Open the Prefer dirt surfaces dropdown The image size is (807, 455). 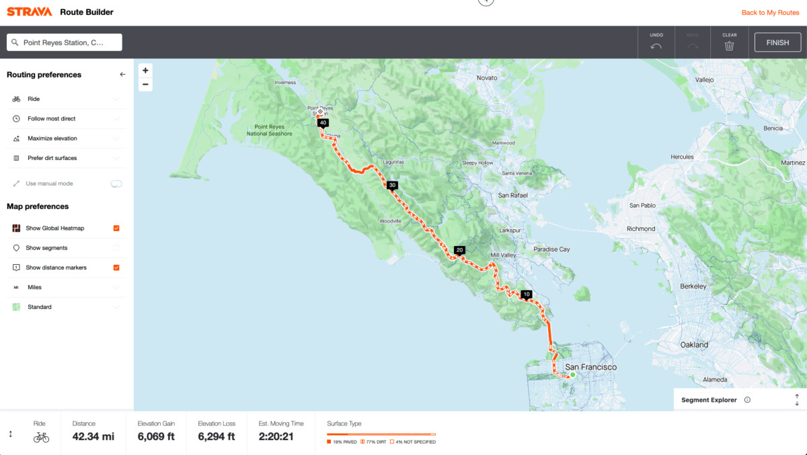116,158
